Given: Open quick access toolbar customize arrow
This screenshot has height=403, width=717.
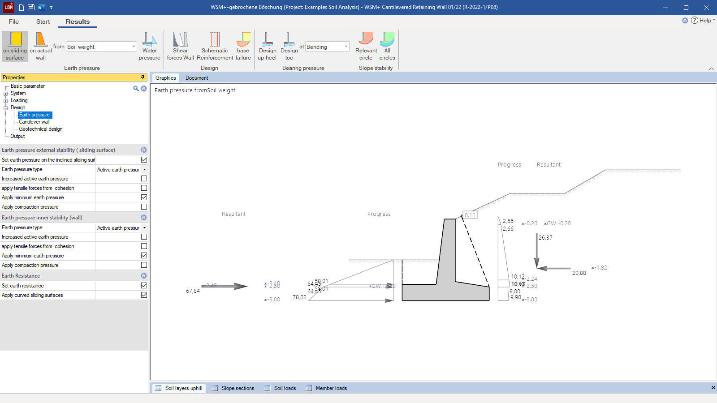Looking at the screenshot, I should tap(51, 8).
